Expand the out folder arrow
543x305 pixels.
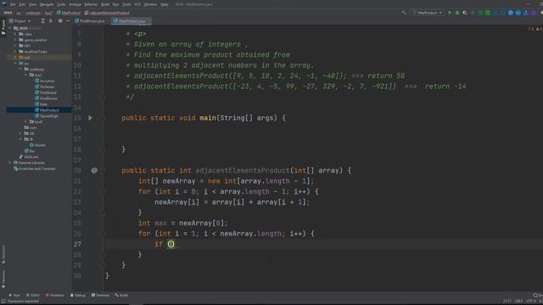[15, 58]
